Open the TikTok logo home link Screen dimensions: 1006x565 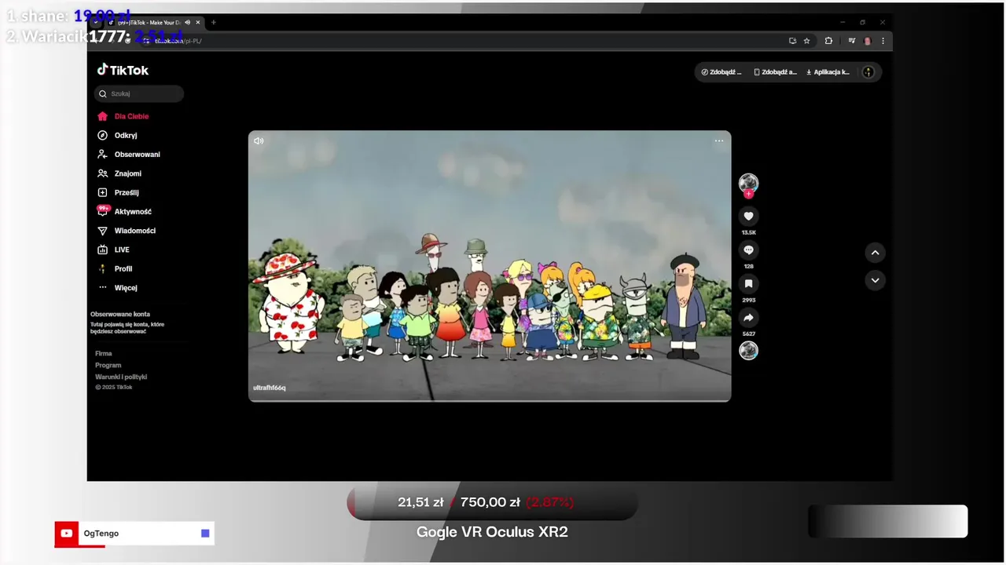click(x=123, y=70)
